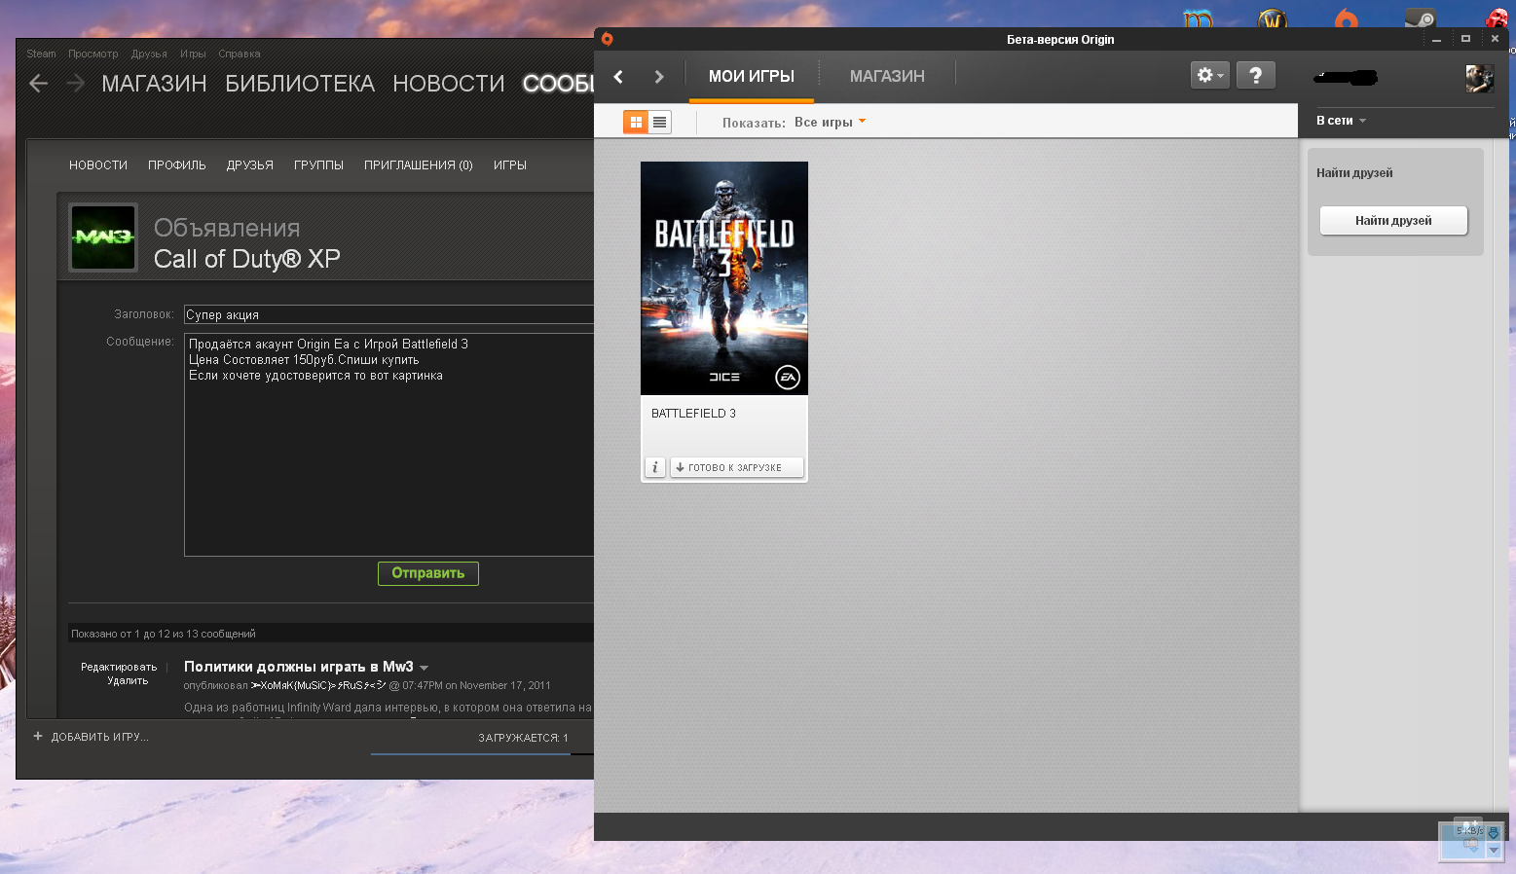Go to Steam 'МАГАЗИН' section
This screenshot has height=874, width=1516.
(x=154, y=84)
